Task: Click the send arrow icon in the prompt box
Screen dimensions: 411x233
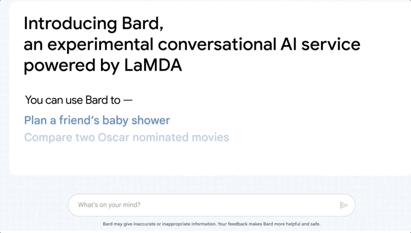Action: pos(344,205)
